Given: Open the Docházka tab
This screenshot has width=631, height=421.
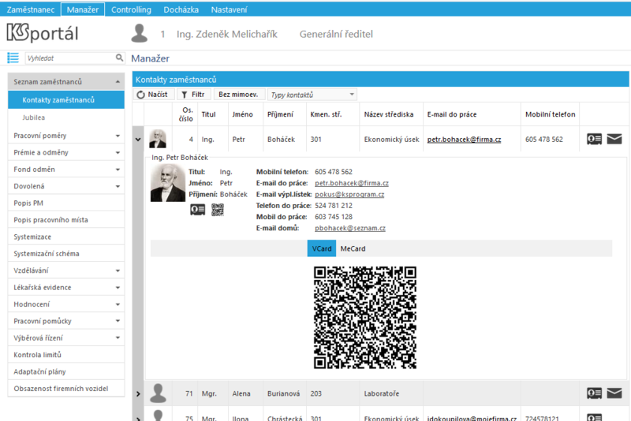Looking at the screenshot, I should tap(181, 9).
